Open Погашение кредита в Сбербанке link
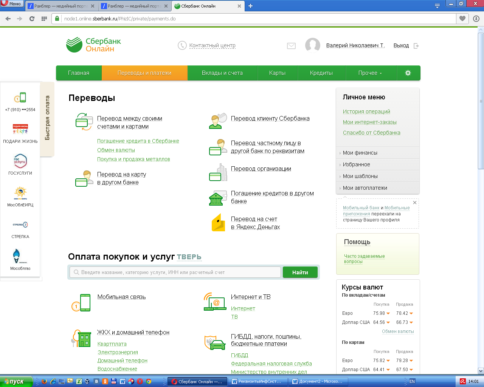484x387 pixels. pos(138,141)
